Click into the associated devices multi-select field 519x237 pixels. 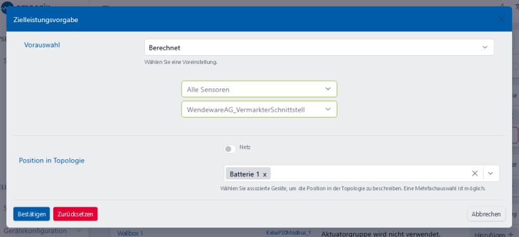361,174
